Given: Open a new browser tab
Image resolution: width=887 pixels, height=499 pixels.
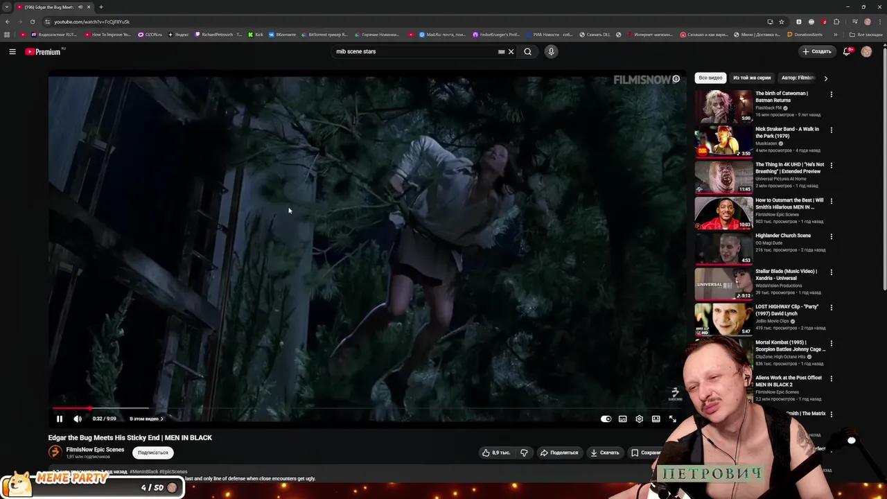Looking at the screenshot, I should pyautogui.click(x=101, y=7).
